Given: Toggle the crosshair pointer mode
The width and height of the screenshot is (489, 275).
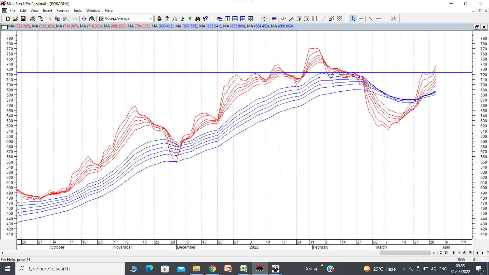Looking at the screenshot, I should 361,19.
